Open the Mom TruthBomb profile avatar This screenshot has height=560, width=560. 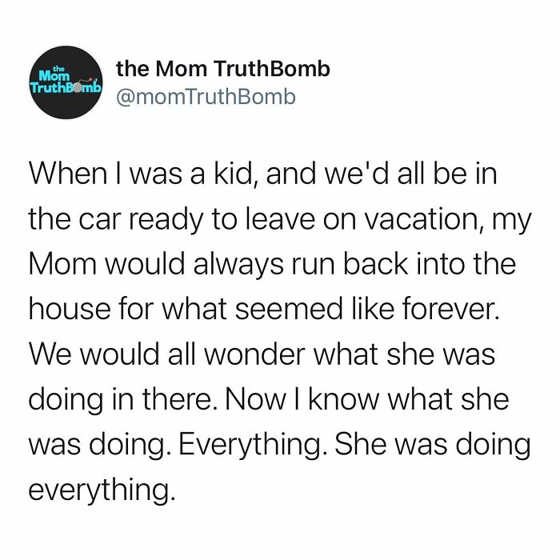click(66, 82)
